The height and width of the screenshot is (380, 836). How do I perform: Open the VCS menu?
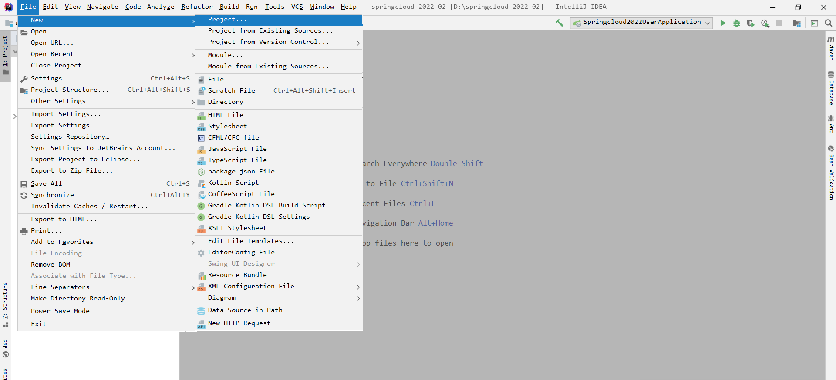point(297,7)
